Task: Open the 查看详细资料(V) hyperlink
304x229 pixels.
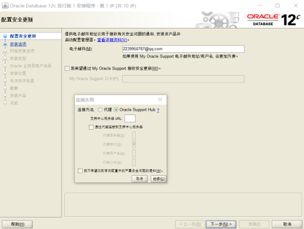Action: click(x=112, y=40)
